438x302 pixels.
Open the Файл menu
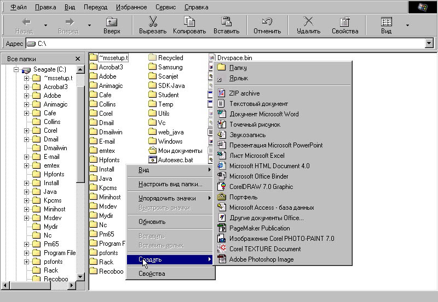point(18,7)
